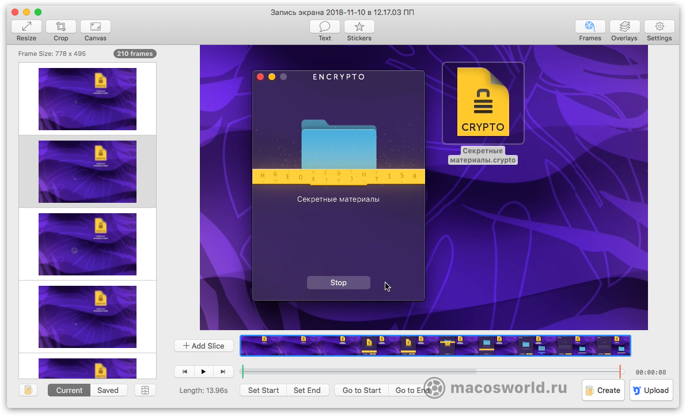Click the Go to End button
The height and width of the screenshot is (416, 686).
click(412, 390)
